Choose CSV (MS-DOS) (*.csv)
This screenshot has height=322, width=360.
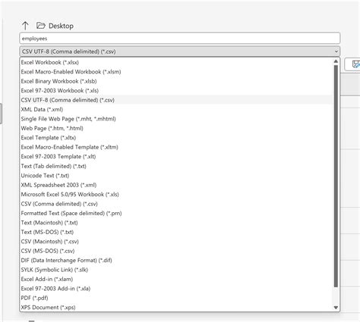pos(176,251)
